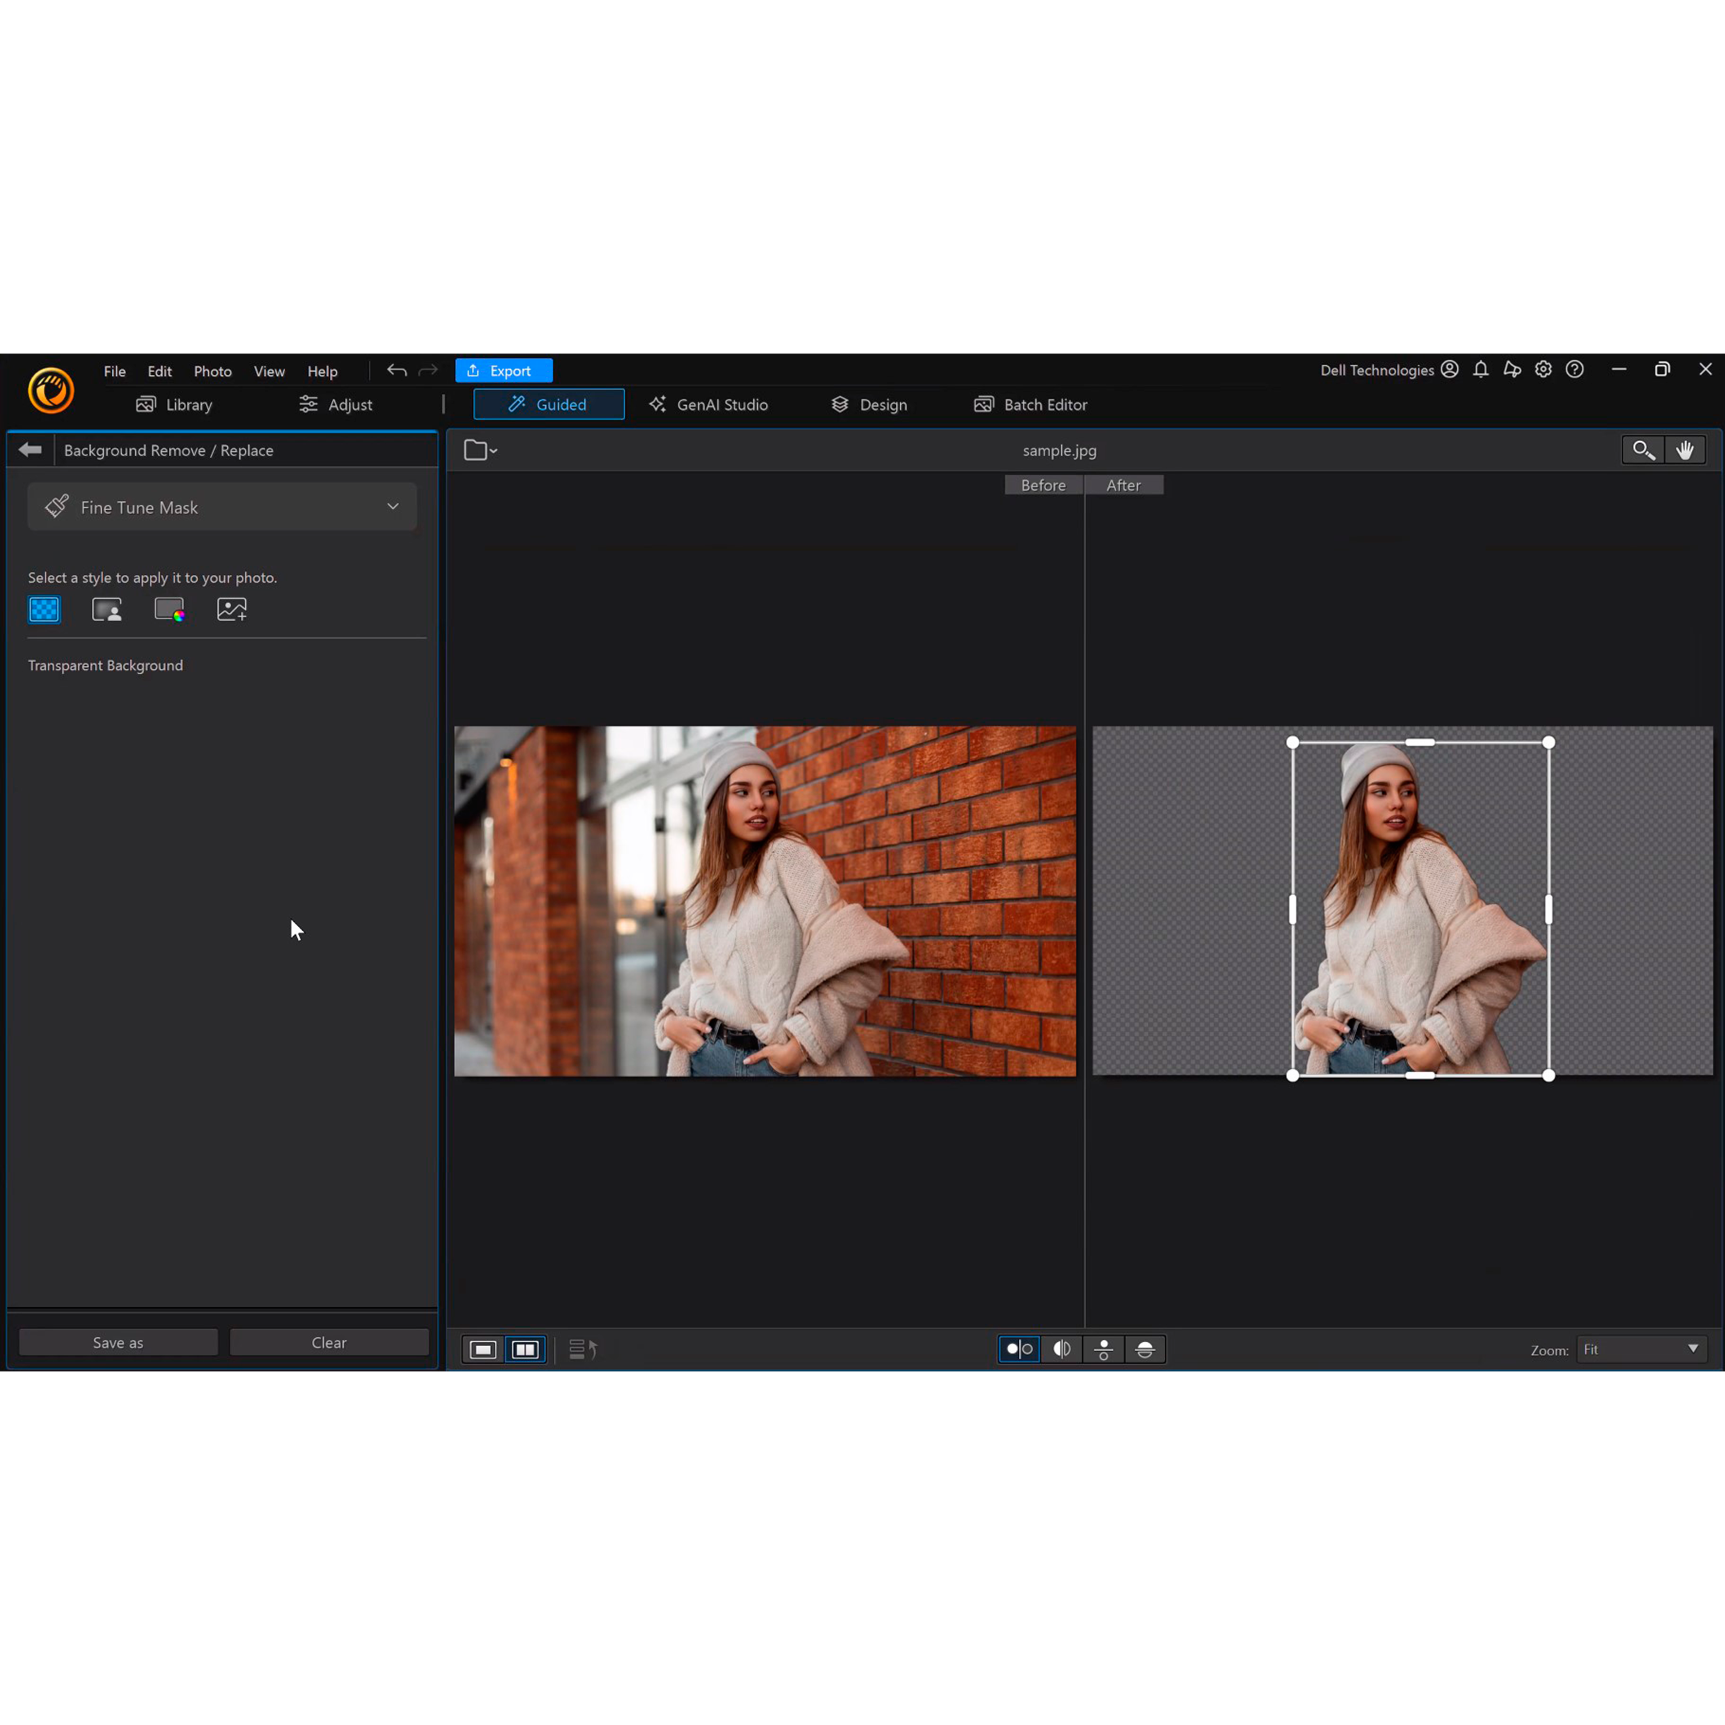Image resolution: width=1725 pixels, height=1725 pixels.
Task: Collapse the Fine Tune Mask section
Action: click(x=393, y=506)
